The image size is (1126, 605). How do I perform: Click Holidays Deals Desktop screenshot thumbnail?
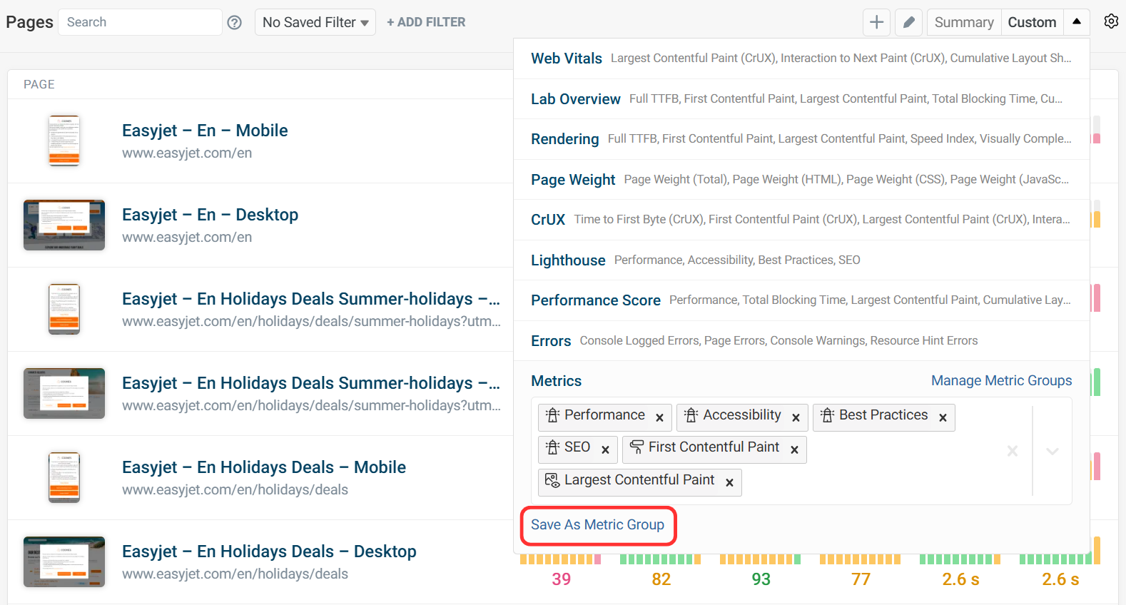(64, 561)
